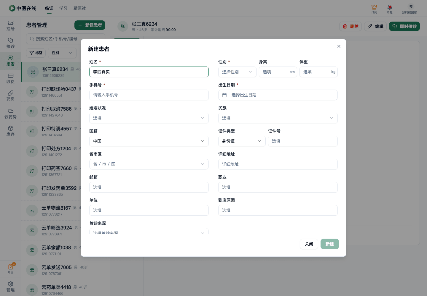The image size is (427, 296).
Task: Switch to the 精医社 top tab
Action: click(x=80, y=8)
